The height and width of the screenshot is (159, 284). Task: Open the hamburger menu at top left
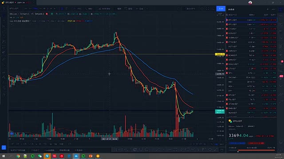(4, 9)
